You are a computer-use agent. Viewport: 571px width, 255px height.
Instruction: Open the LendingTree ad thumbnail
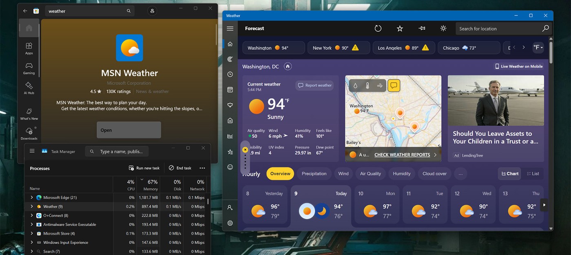496,100
